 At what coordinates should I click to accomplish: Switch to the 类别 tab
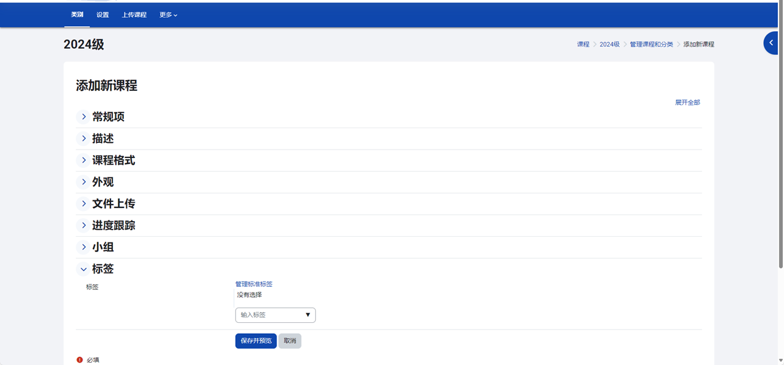click(77, 15)
